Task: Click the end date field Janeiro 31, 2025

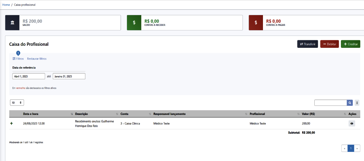Action: tap(69, 76)
